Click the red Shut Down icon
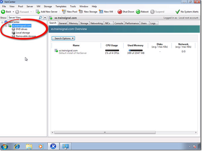The image size is (202, 151). coord(120,12)
